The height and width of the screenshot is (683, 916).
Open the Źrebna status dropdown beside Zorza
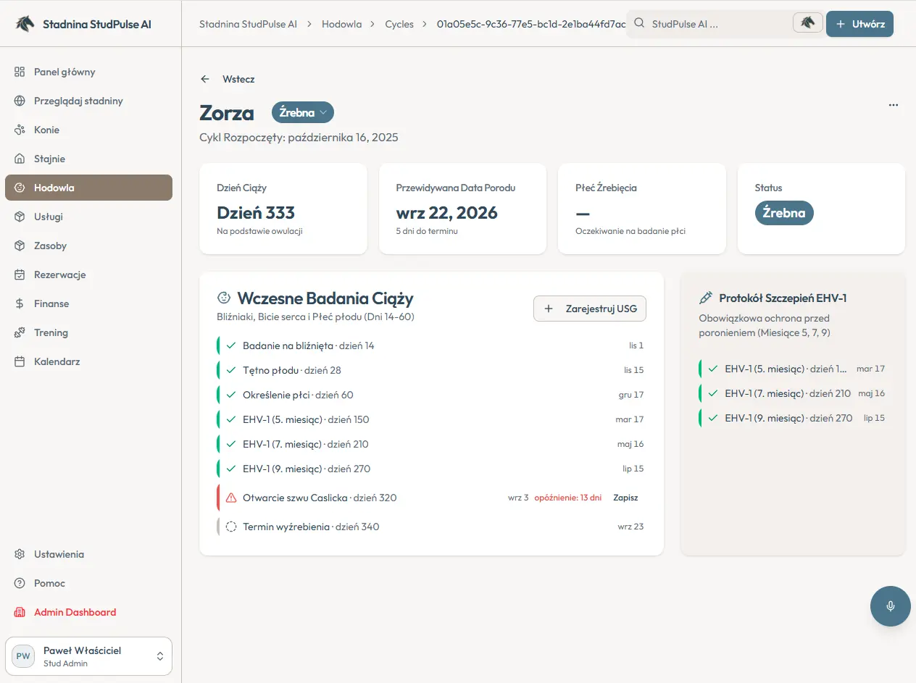(x=303, y=112)
